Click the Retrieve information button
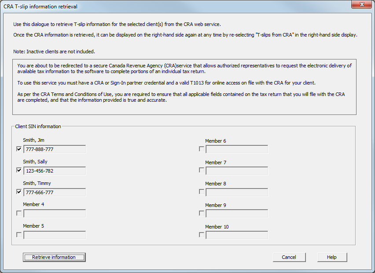Viewport: 375px width, 273px height. point(54,257)
